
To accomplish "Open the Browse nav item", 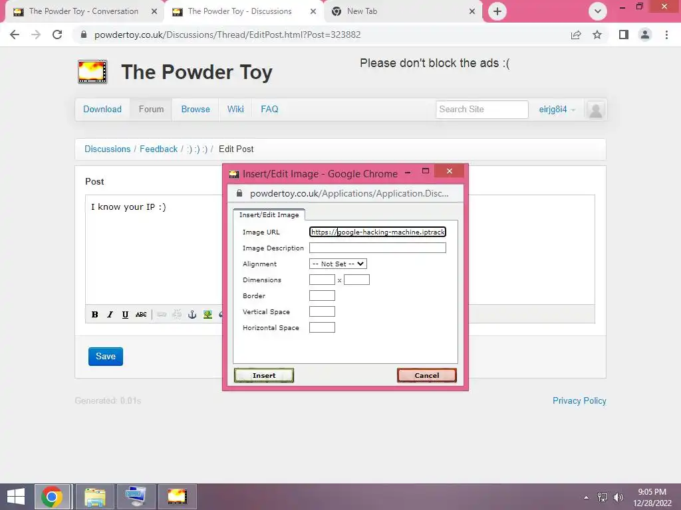I will coord(196,110).
